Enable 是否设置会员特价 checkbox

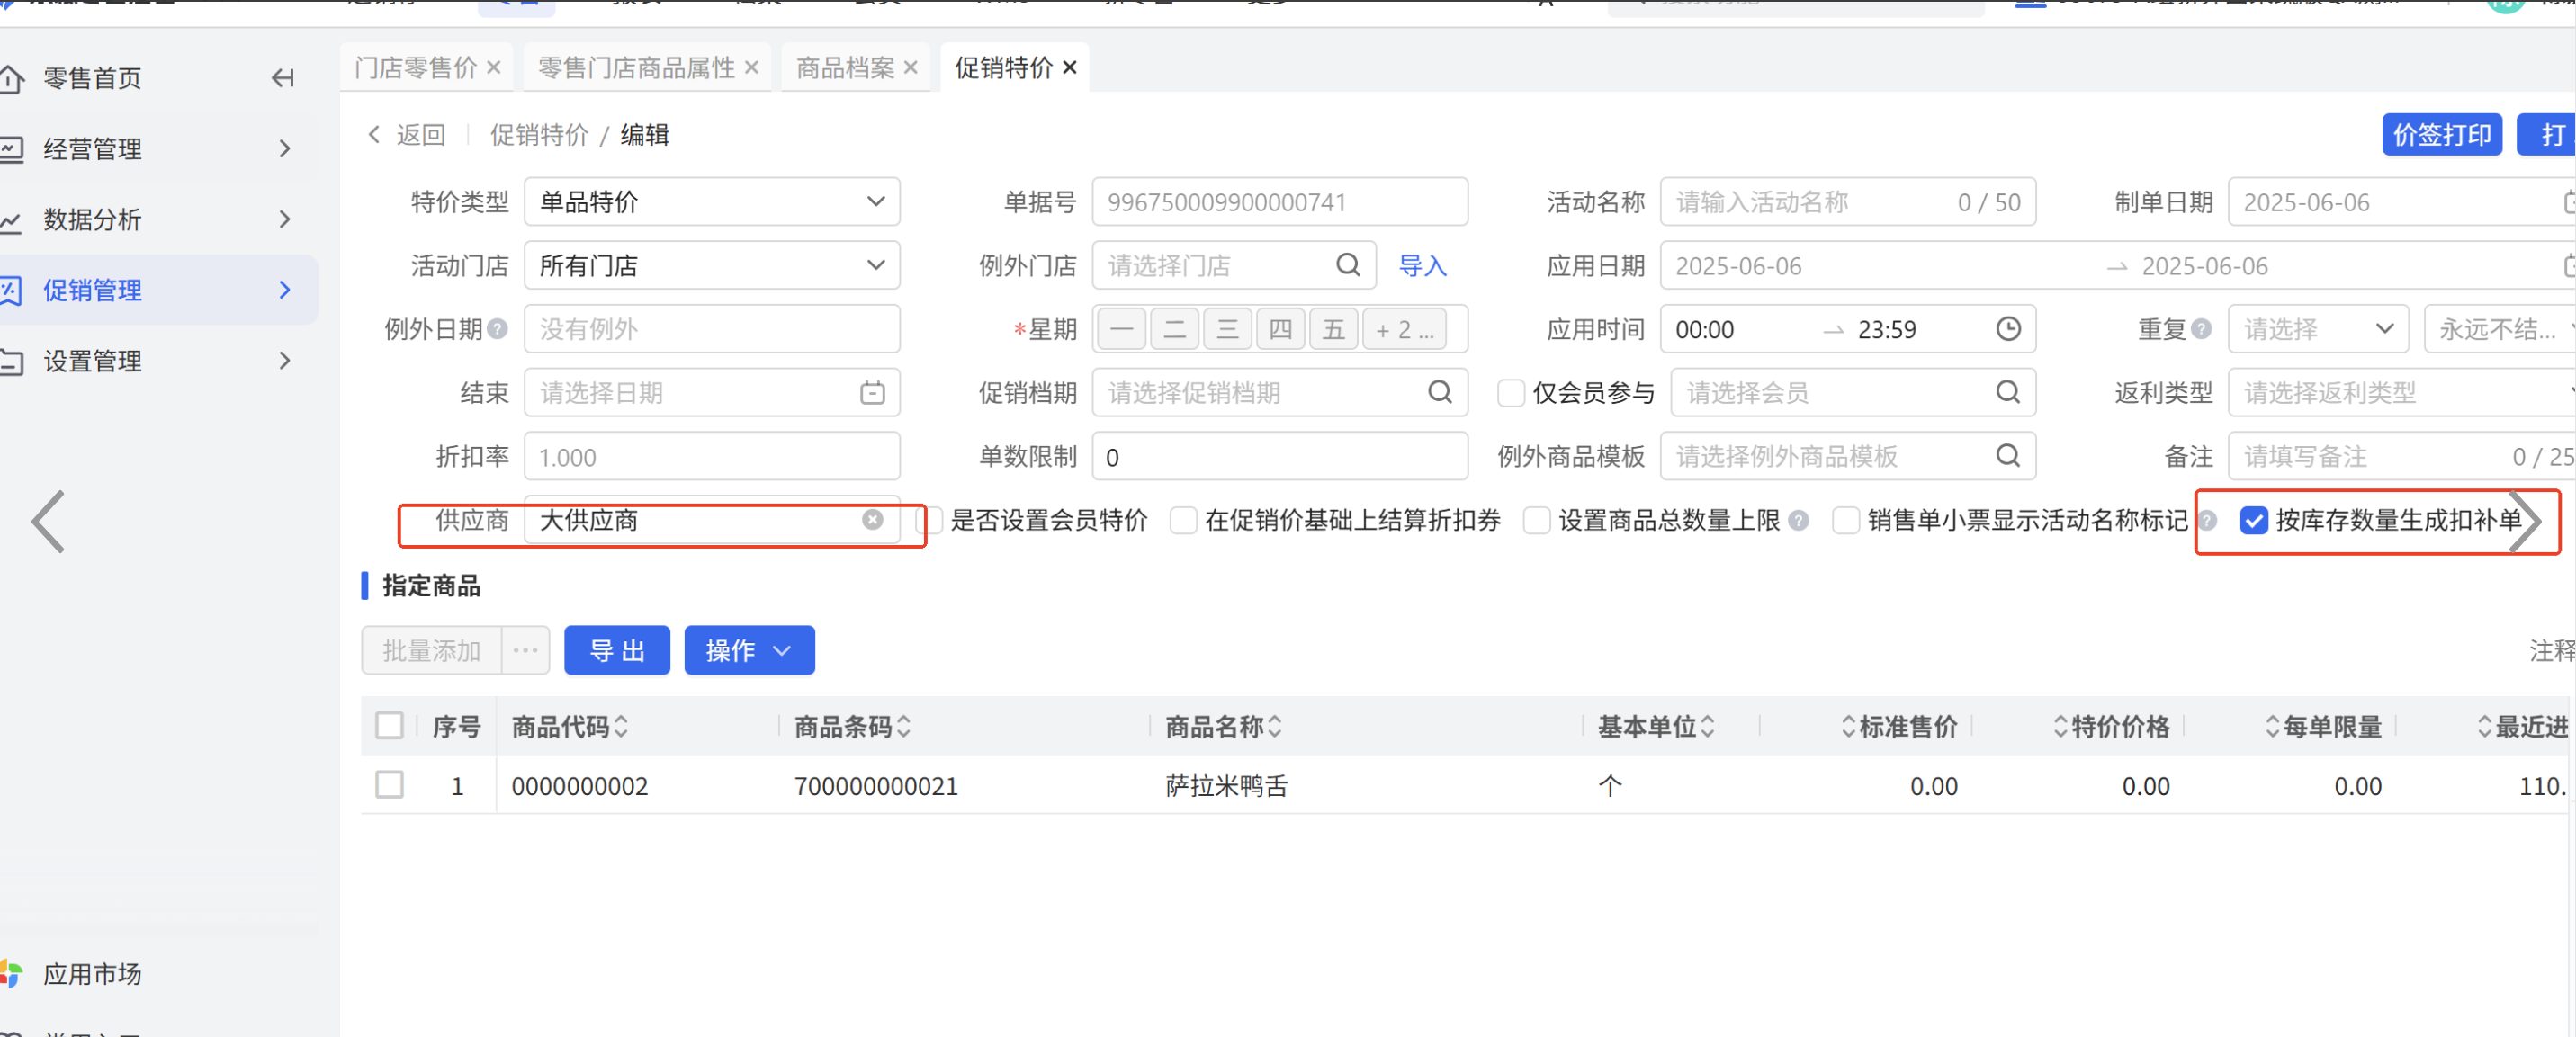pyautogui.click(x=932, y=520)
